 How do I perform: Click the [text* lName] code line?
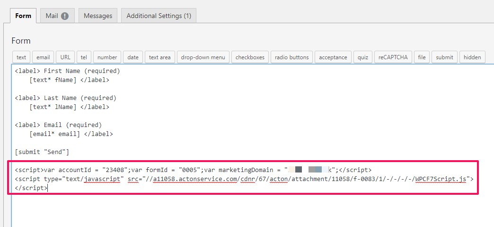click(69, 107)
